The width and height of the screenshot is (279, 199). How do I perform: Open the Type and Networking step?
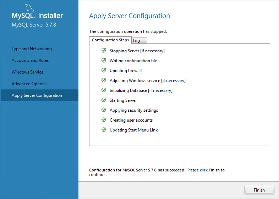pos(32,49)
